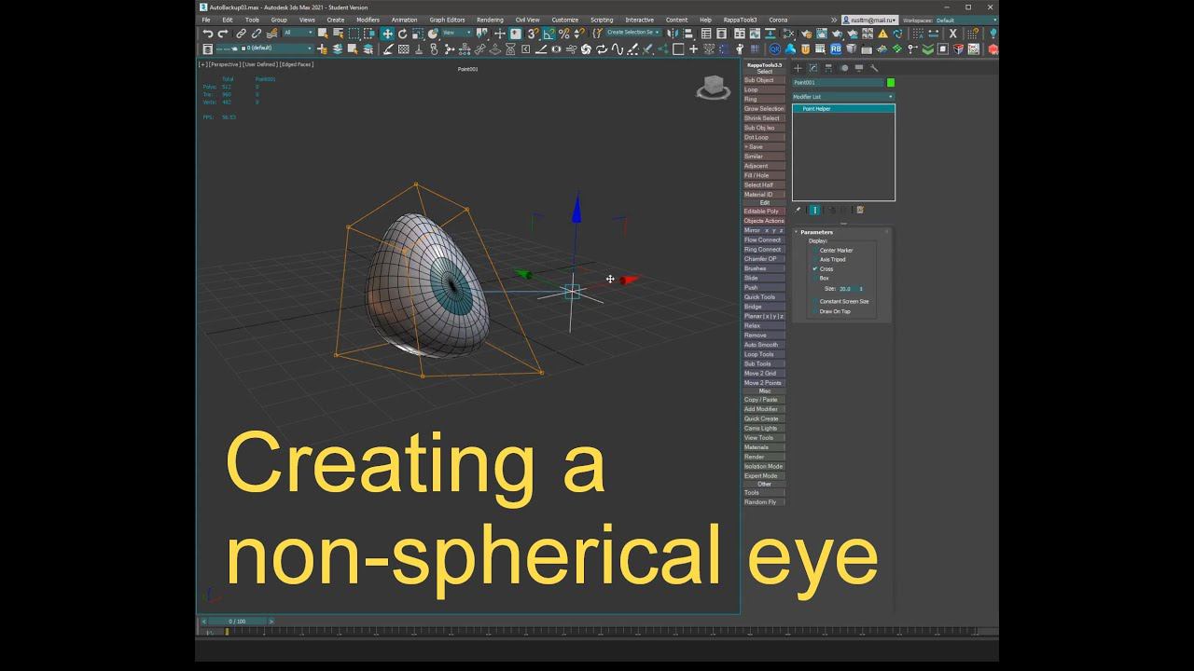Click the Point001 object name field
Viewport: 1194px width, 671px height.
pyautogui.click(x=838, y=82)
